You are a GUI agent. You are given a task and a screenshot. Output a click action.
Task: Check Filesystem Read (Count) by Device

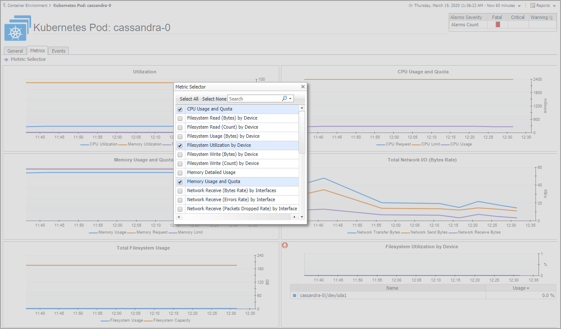180,127
